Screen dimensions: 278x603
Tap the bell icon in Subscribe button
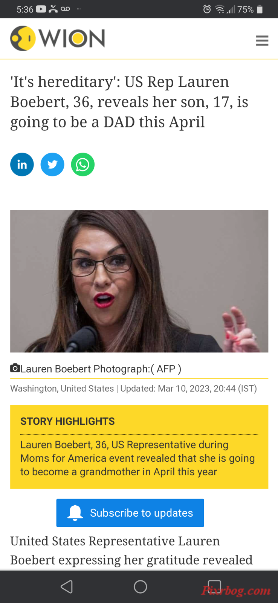[75, 513]
